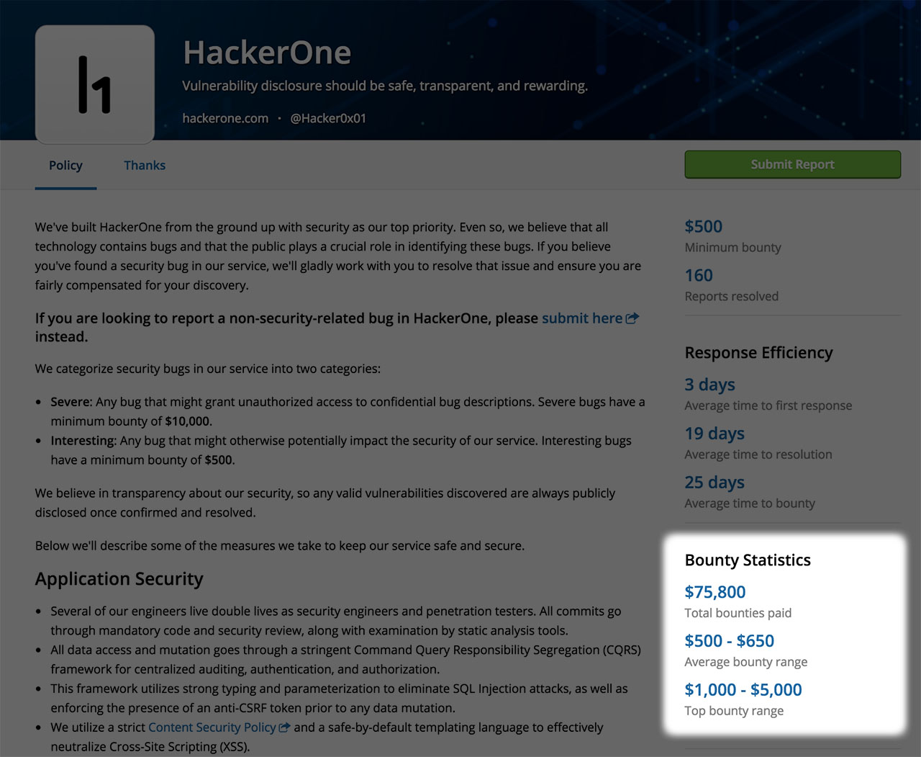This screenshot has height=757, width=921.
Task: Click the external-link icon beside Content Security Policy
Action: pyautogui.click(x=283, y=727)
